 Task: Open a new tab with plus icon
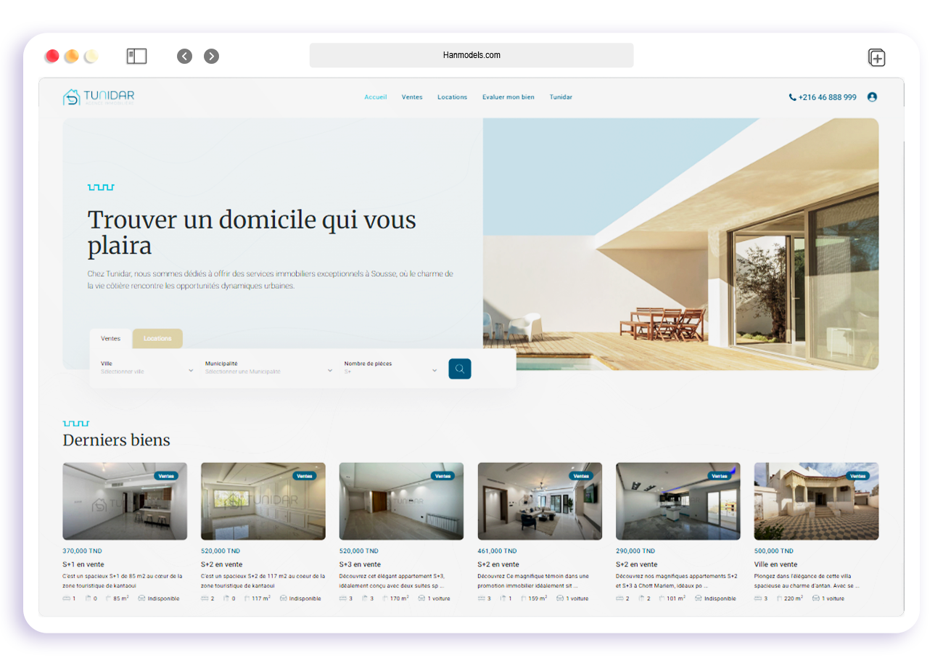point(876,58)
